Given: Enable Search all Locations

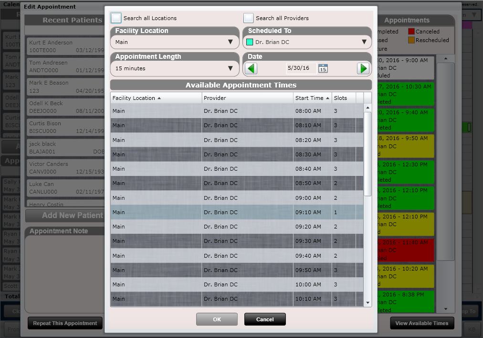Looking at the screenshot, I should (115, 17).
